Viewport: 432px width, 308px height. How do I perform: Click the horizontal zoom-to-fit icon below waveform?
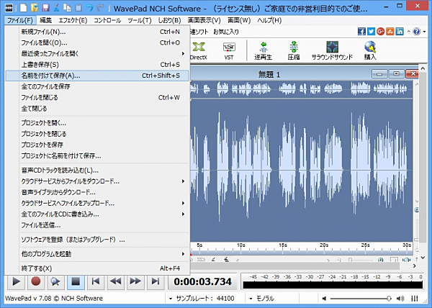(406, 260)
